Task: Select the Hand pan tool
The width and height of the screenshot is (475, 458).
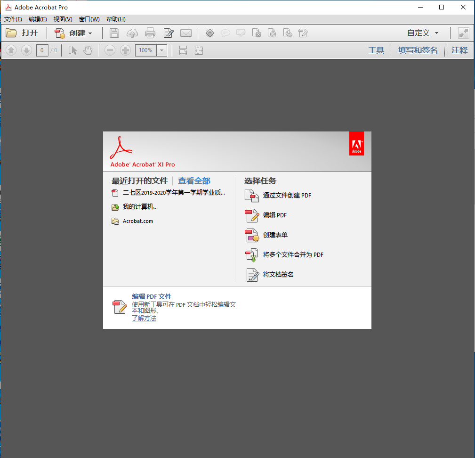Action: 88,50
